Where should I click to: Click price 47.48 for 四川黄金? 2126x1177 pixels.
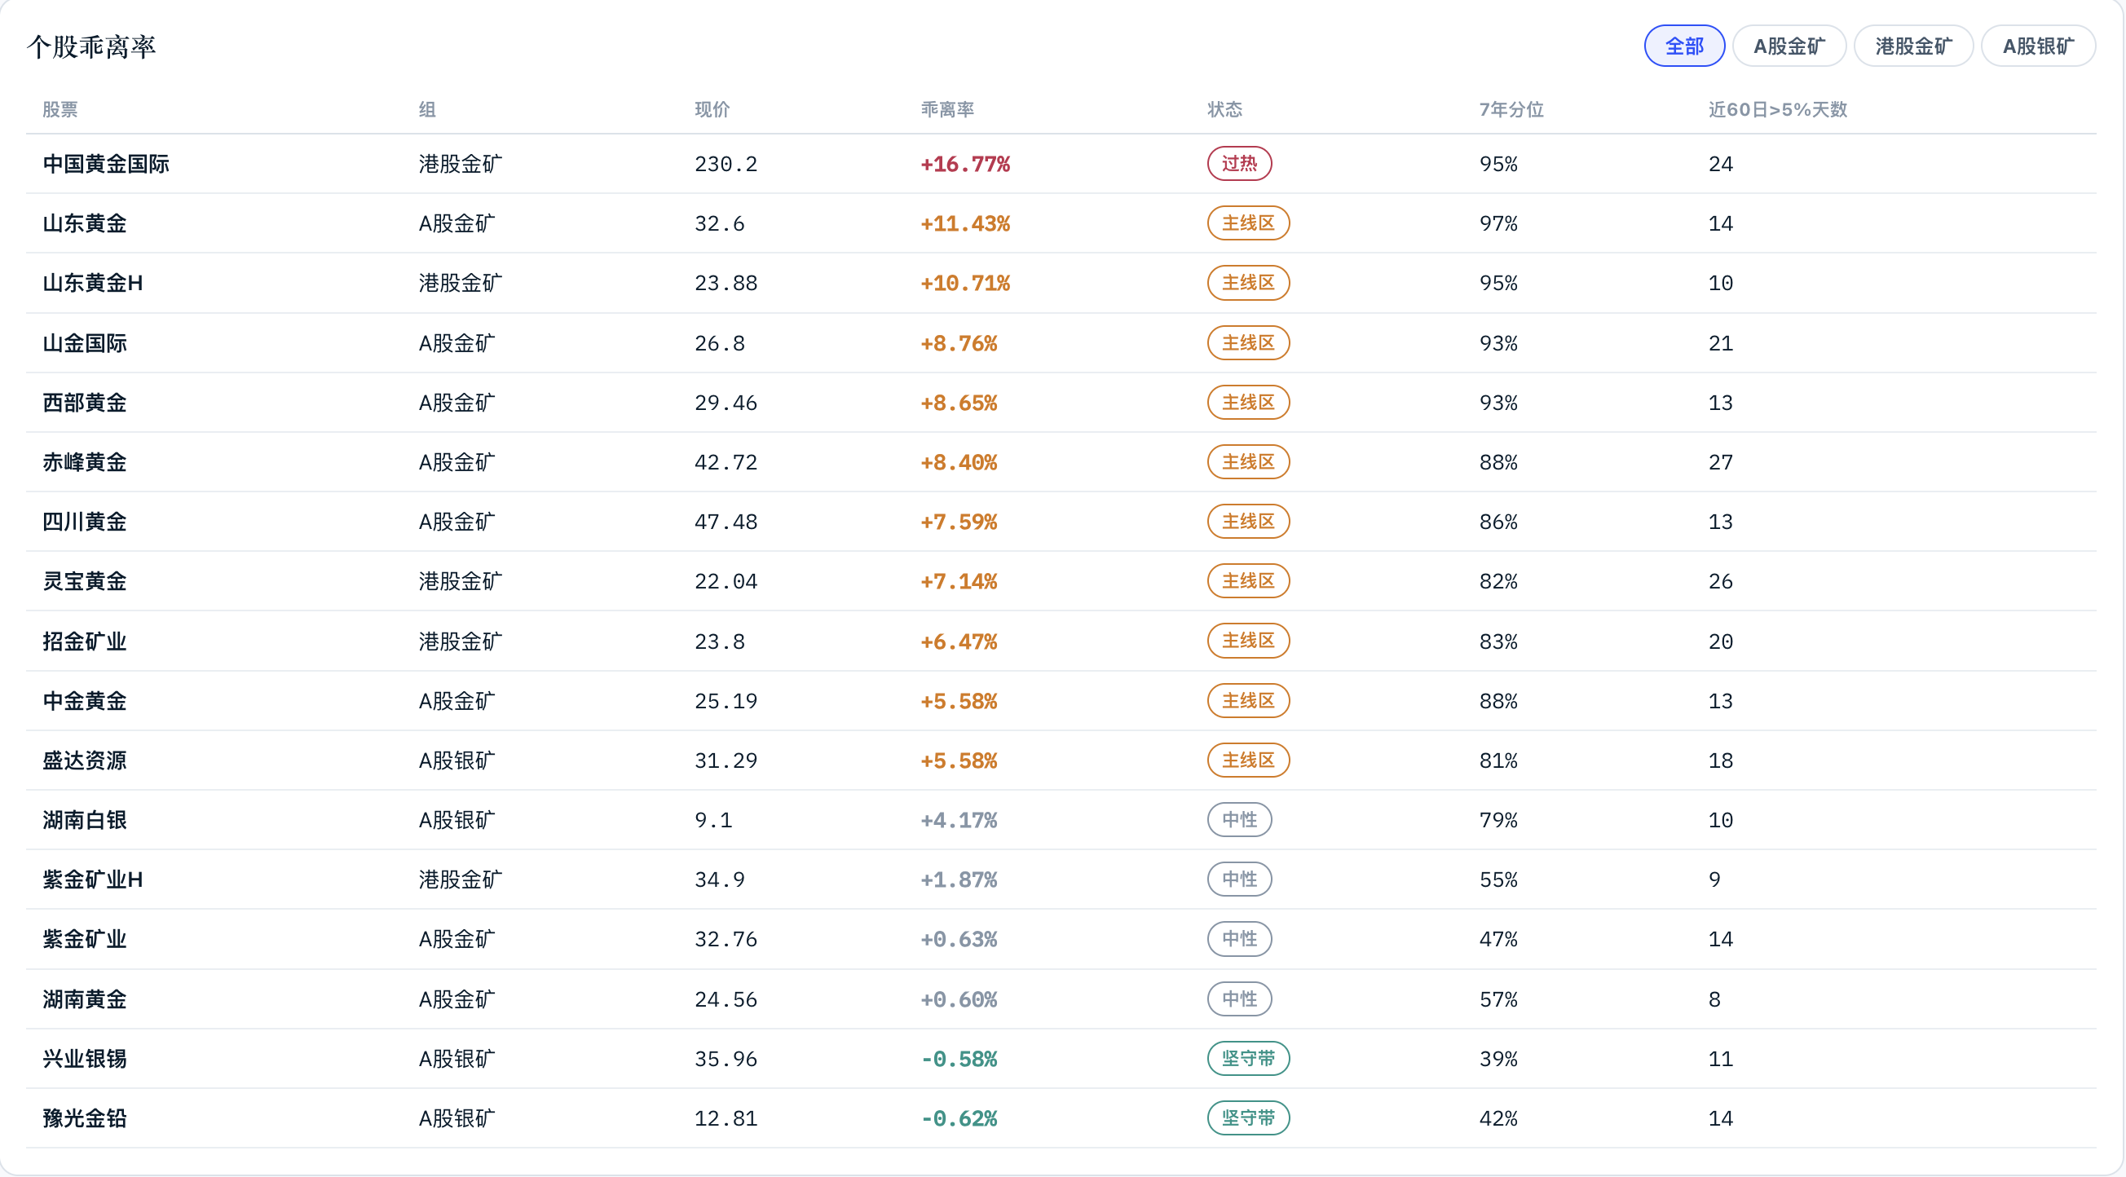pyautogui.click(x=726, y=522)
